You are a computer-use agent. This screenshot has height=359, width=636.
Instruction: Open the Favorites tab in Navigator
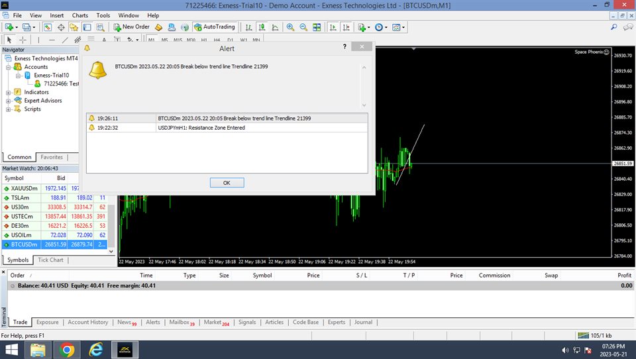pos(52,157)
